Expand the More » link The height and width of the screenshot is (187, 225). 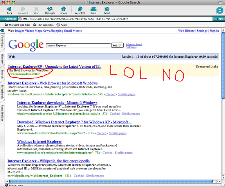pyautogui.click(x=77, y=31)
